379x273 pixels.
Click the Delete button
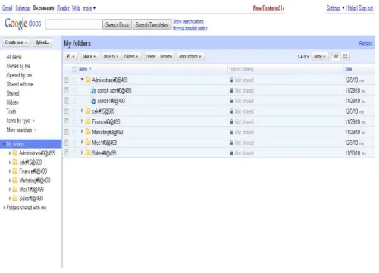tap(151, 57)
